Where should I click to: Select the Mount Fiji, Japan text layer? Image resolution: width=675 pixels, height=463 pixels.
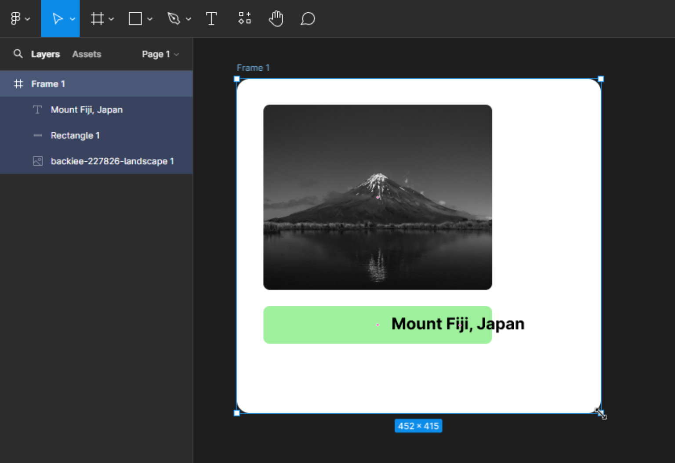click(x=96, y=110)
